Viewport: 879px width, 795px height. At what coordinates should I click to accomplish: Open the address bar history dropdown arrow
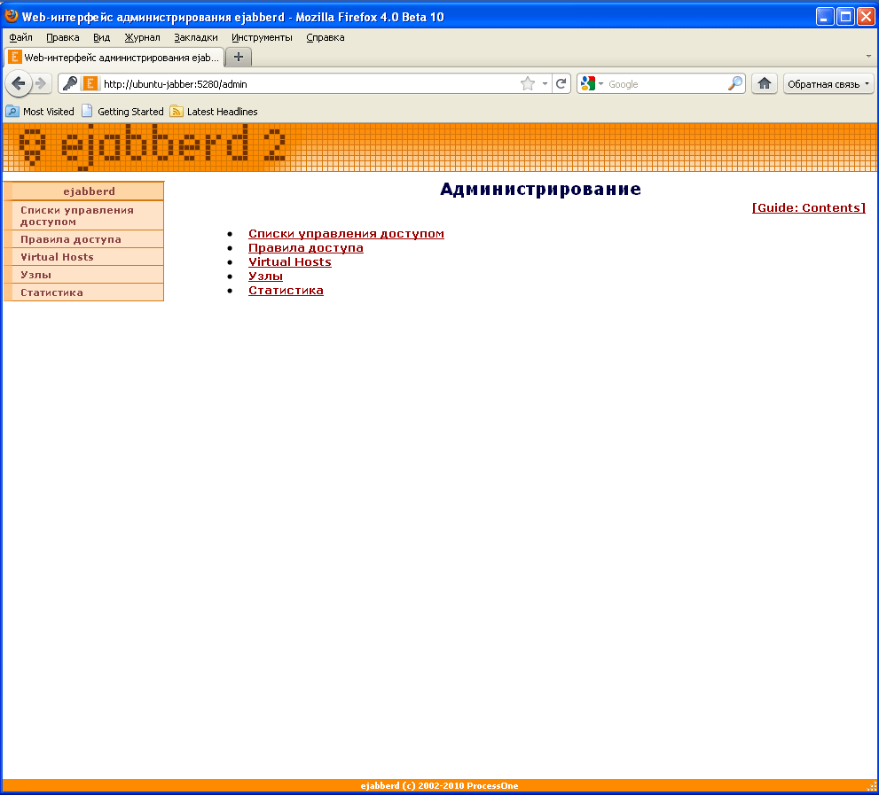point(545,84)
